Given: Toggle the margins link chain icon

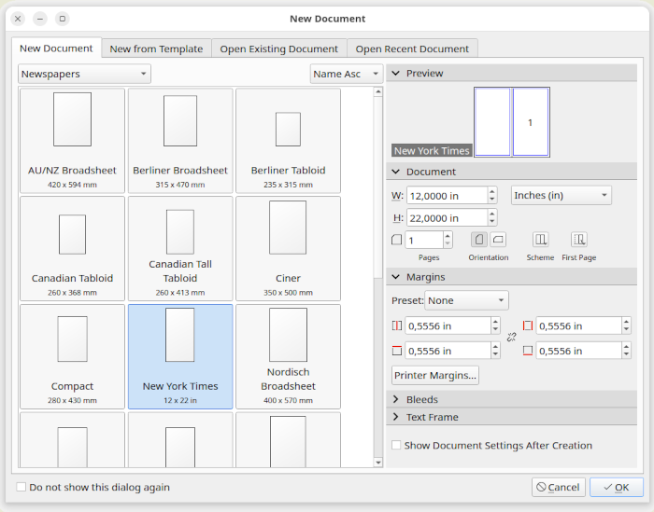Looking at the screenshot, I should point(512,338).
